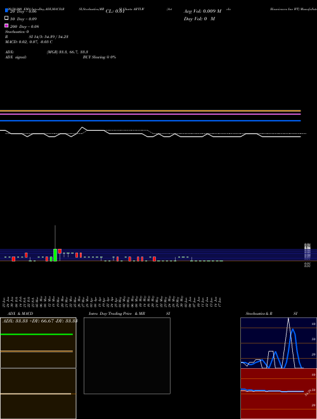Click the white spike peak in Stochastics panel
Viewport: 317px width, 419px height.
click(288, 319)
